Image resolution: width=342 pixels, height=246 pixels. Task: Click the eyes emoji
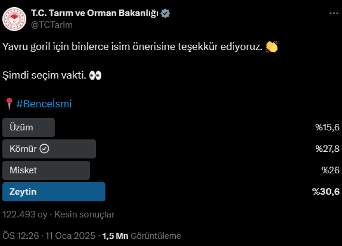(x=95, y=76)
